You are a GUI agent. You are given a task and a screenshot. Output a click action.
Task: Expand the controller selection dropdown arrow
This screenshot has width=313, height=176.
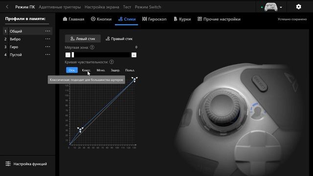click(281, 7)
